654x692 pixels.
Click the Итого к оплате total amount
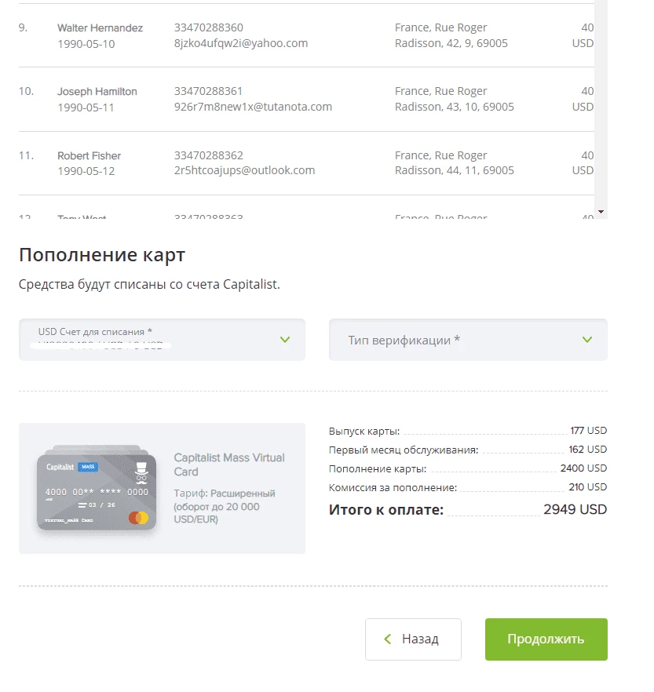575,509
